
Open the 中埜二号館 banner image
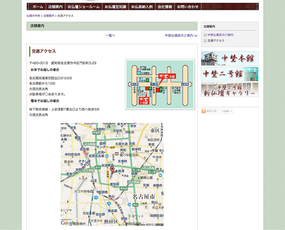coord(229,74)
